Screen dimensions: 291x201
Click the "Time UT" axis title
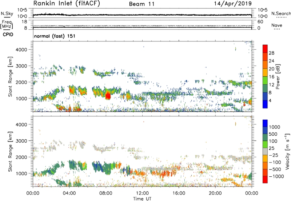tap(142, 199)
